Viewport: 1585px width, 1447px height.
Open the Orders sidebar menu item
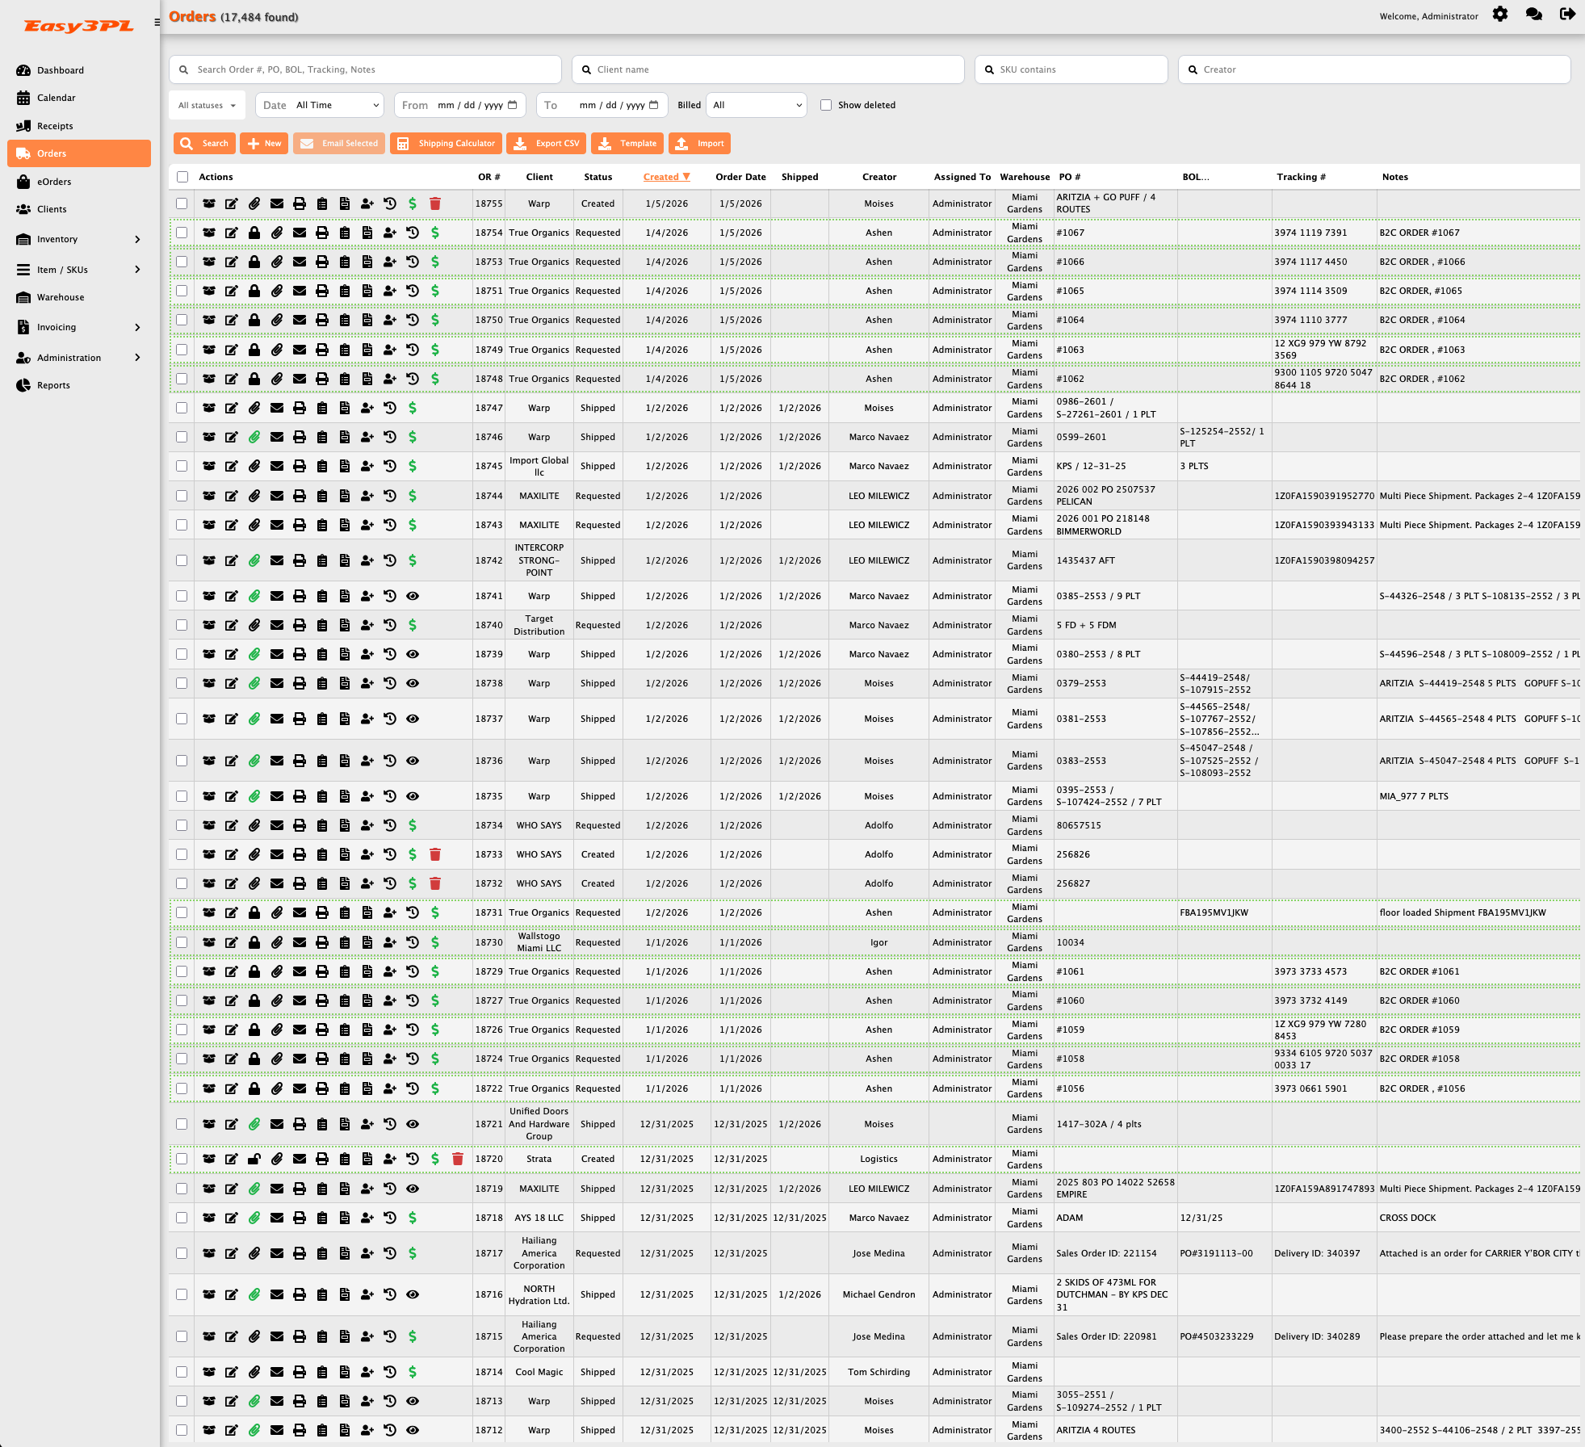point(52,153)
